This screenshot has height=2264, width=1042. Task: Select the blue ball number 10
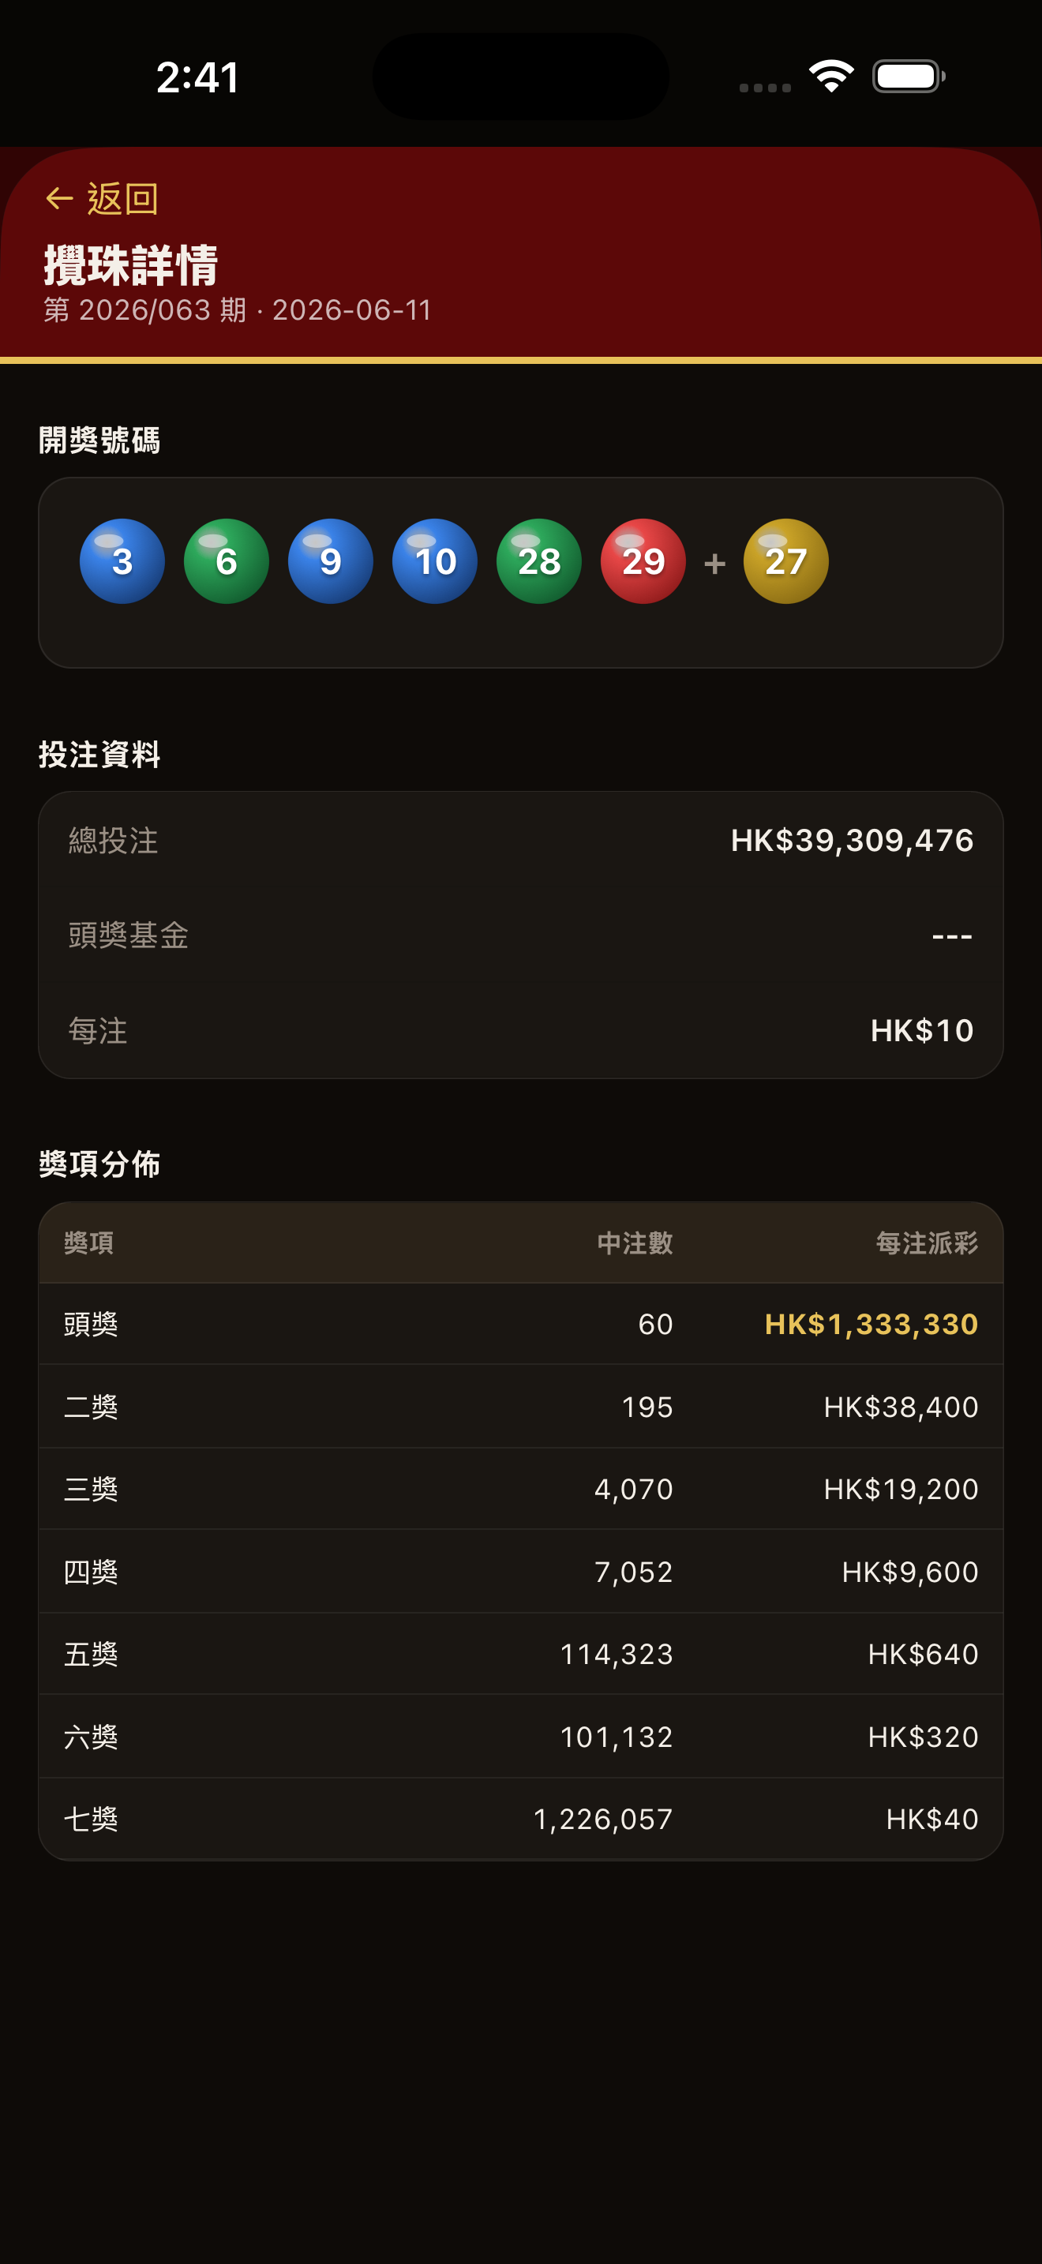click(x=435, y=560)
